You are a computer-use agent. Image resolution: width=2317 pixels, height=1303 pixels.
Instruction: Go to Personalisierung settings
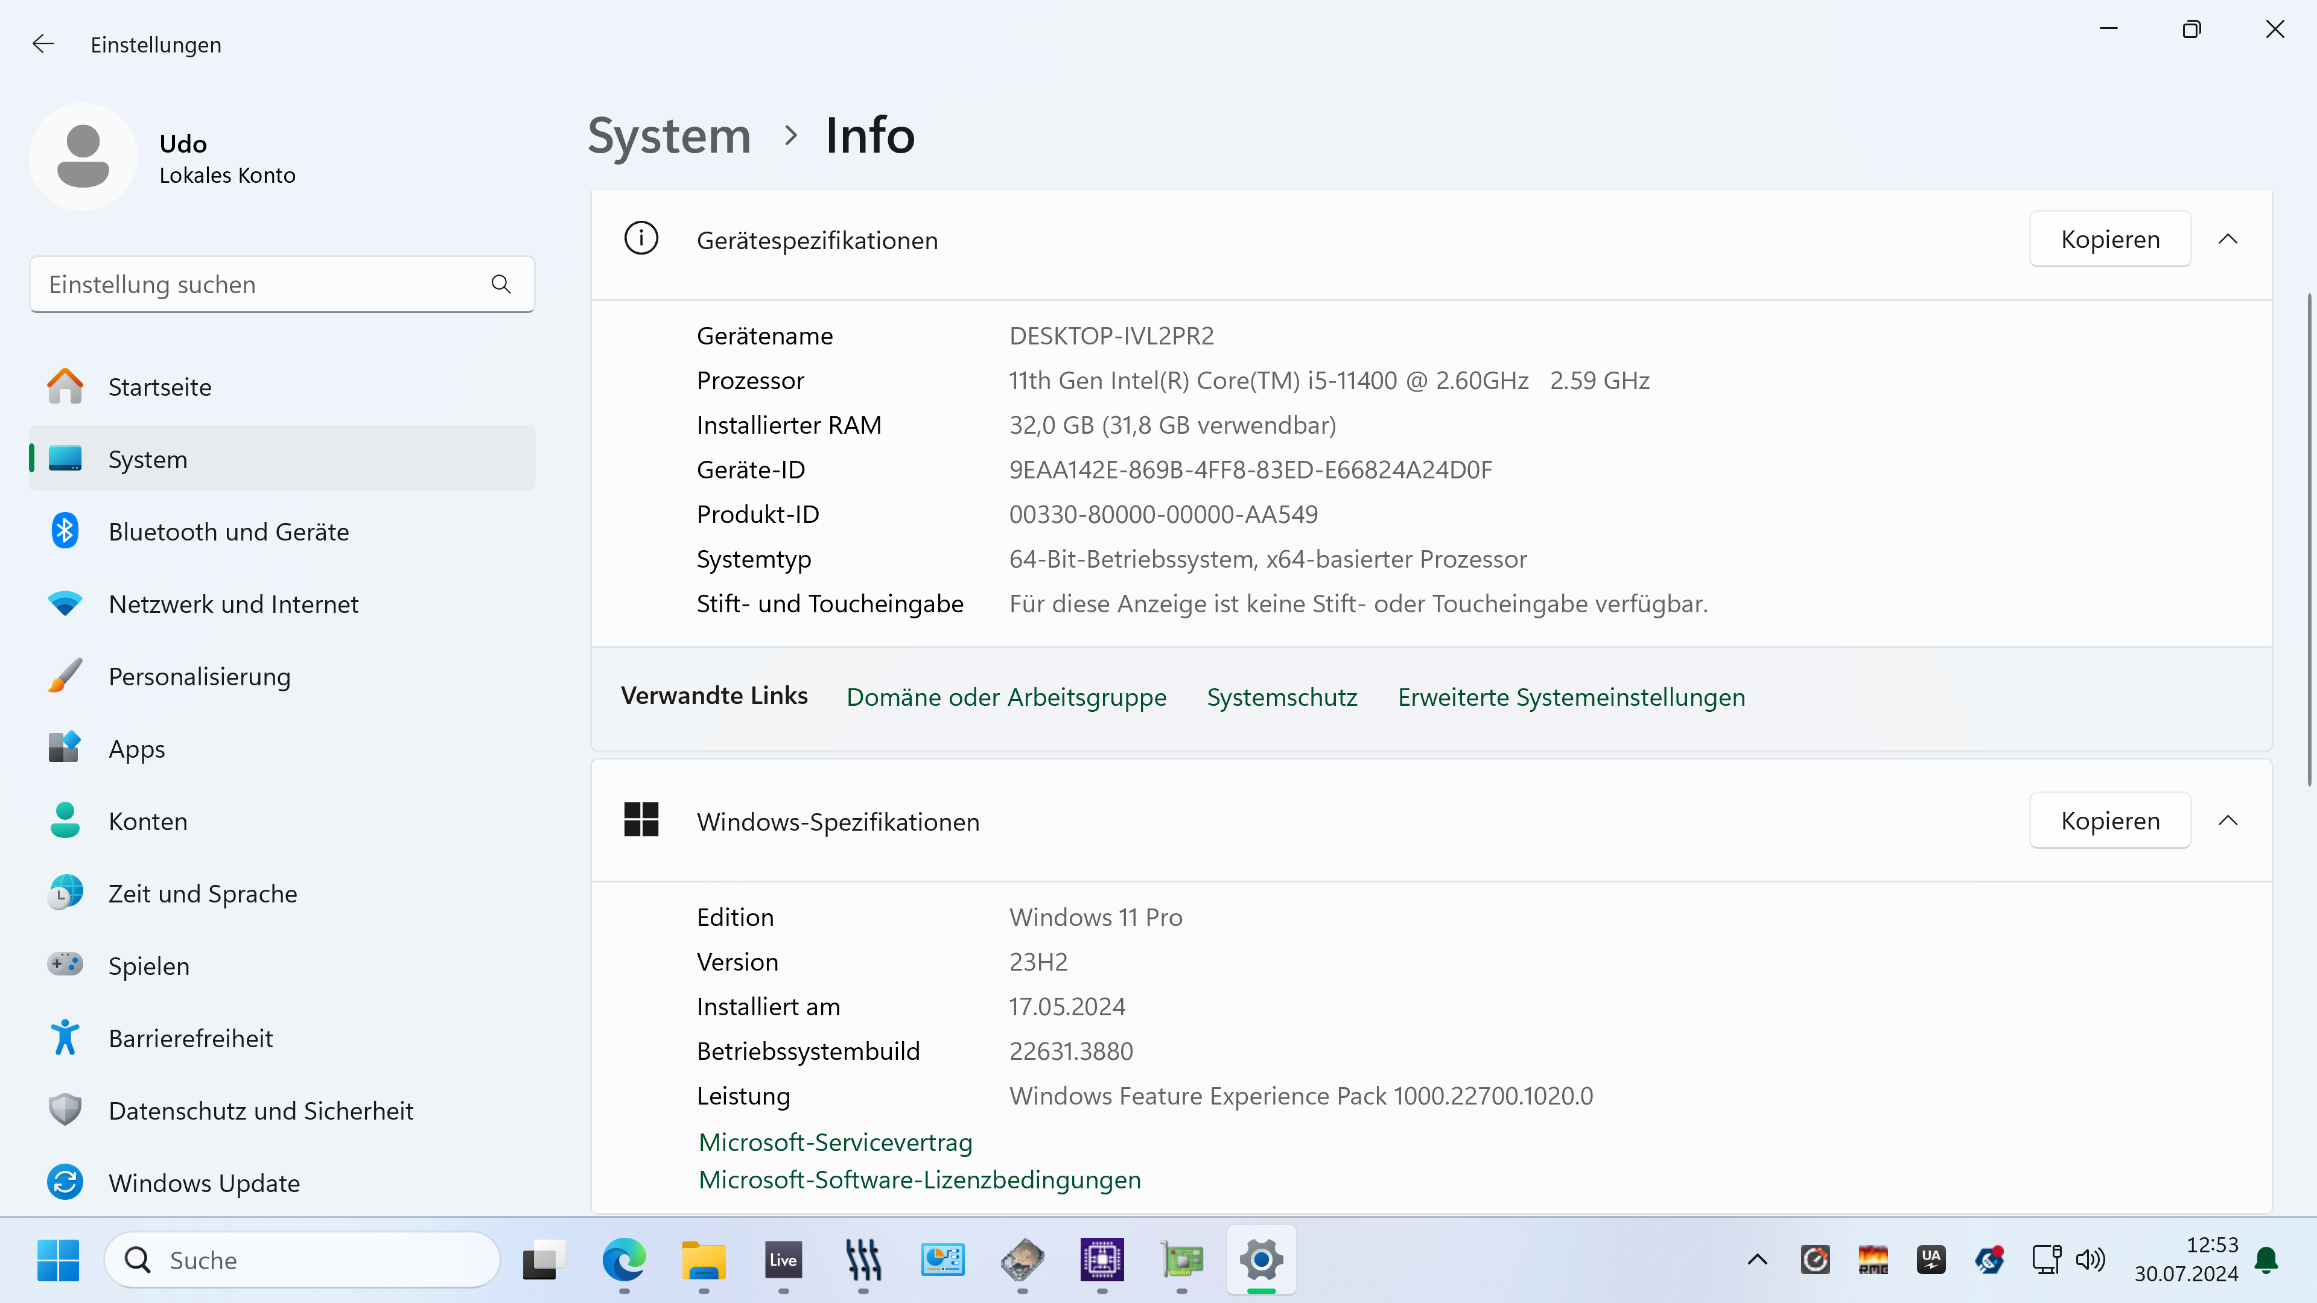point(199,676)
